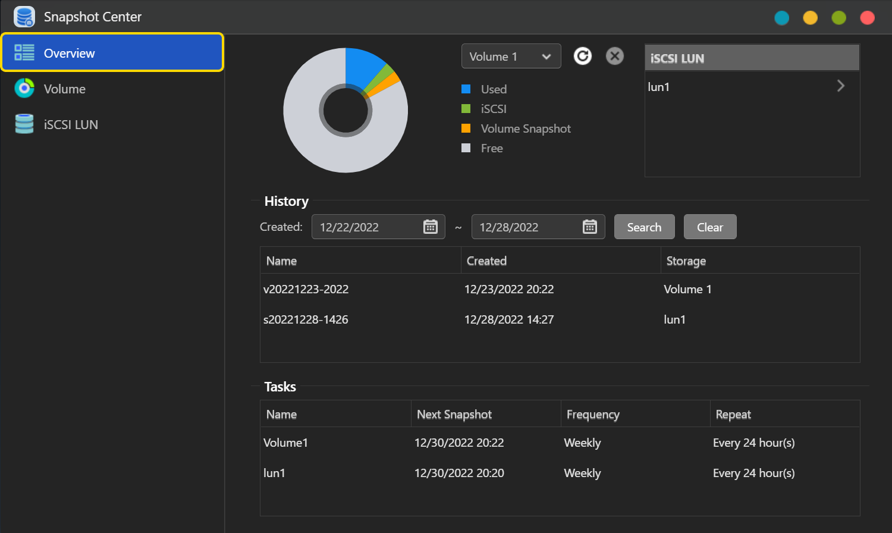The image size is (892, 533).
Task: Click the green window control button
Action: click(838, 18)
